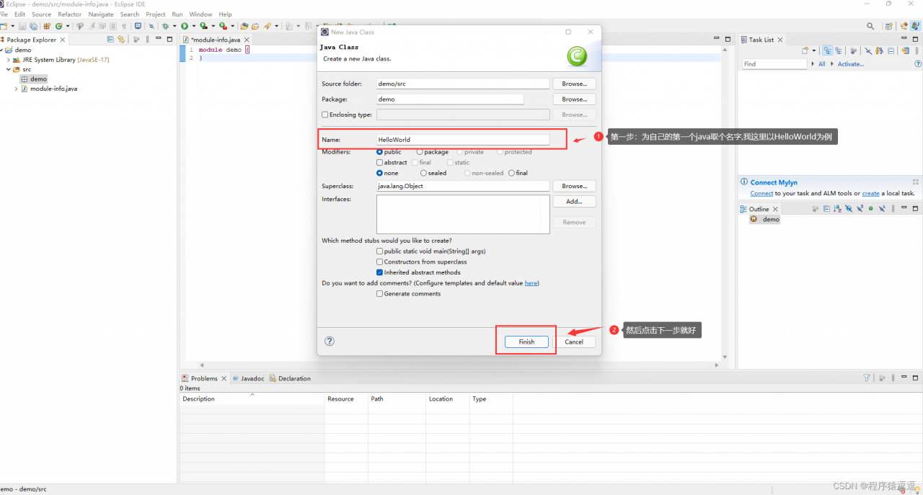The width and height of the screenshot is (923, 495).
Task: Select the package modifier radio button
Action: point(420,152)
